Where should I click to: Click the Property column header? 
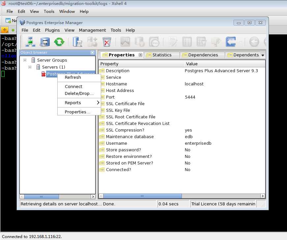click(141, 64)
